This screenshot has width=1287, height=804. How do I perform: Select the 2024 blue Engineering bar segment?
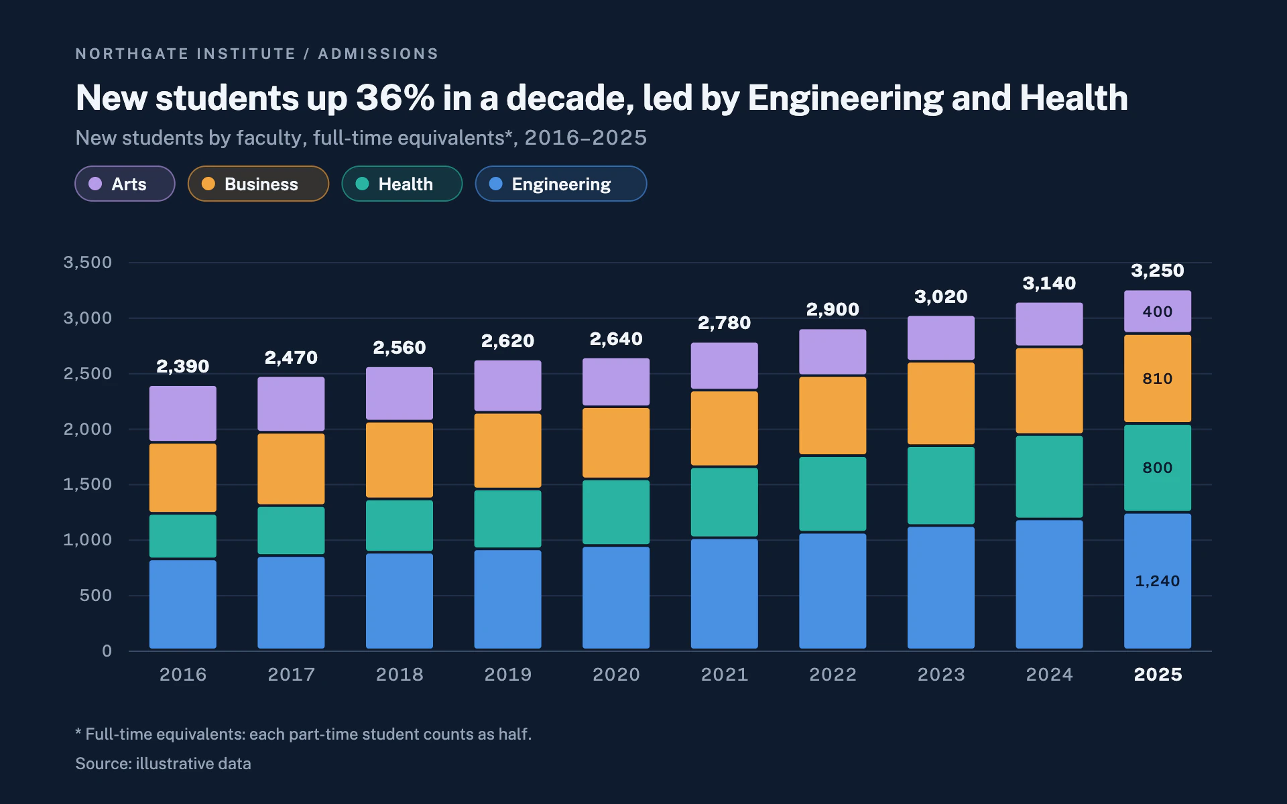click(1049, 584)
